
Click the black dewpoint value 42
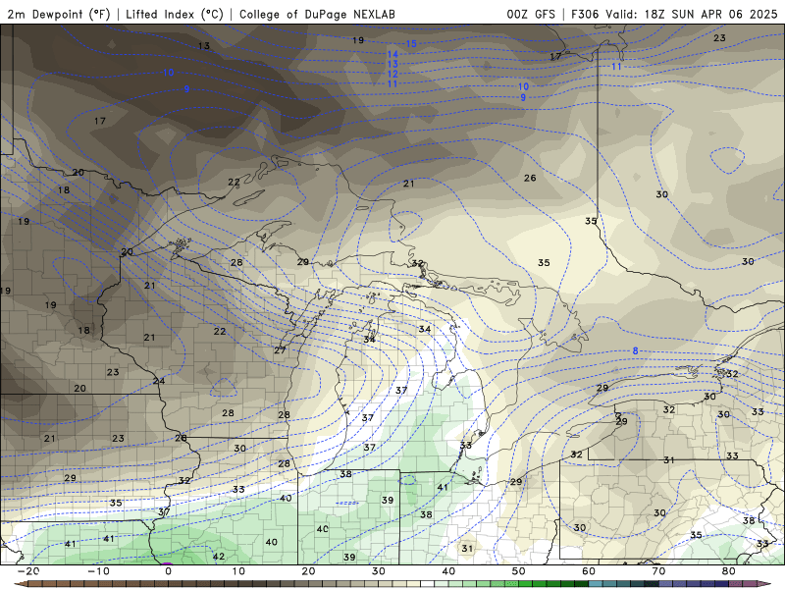click(x=219, y=557)
